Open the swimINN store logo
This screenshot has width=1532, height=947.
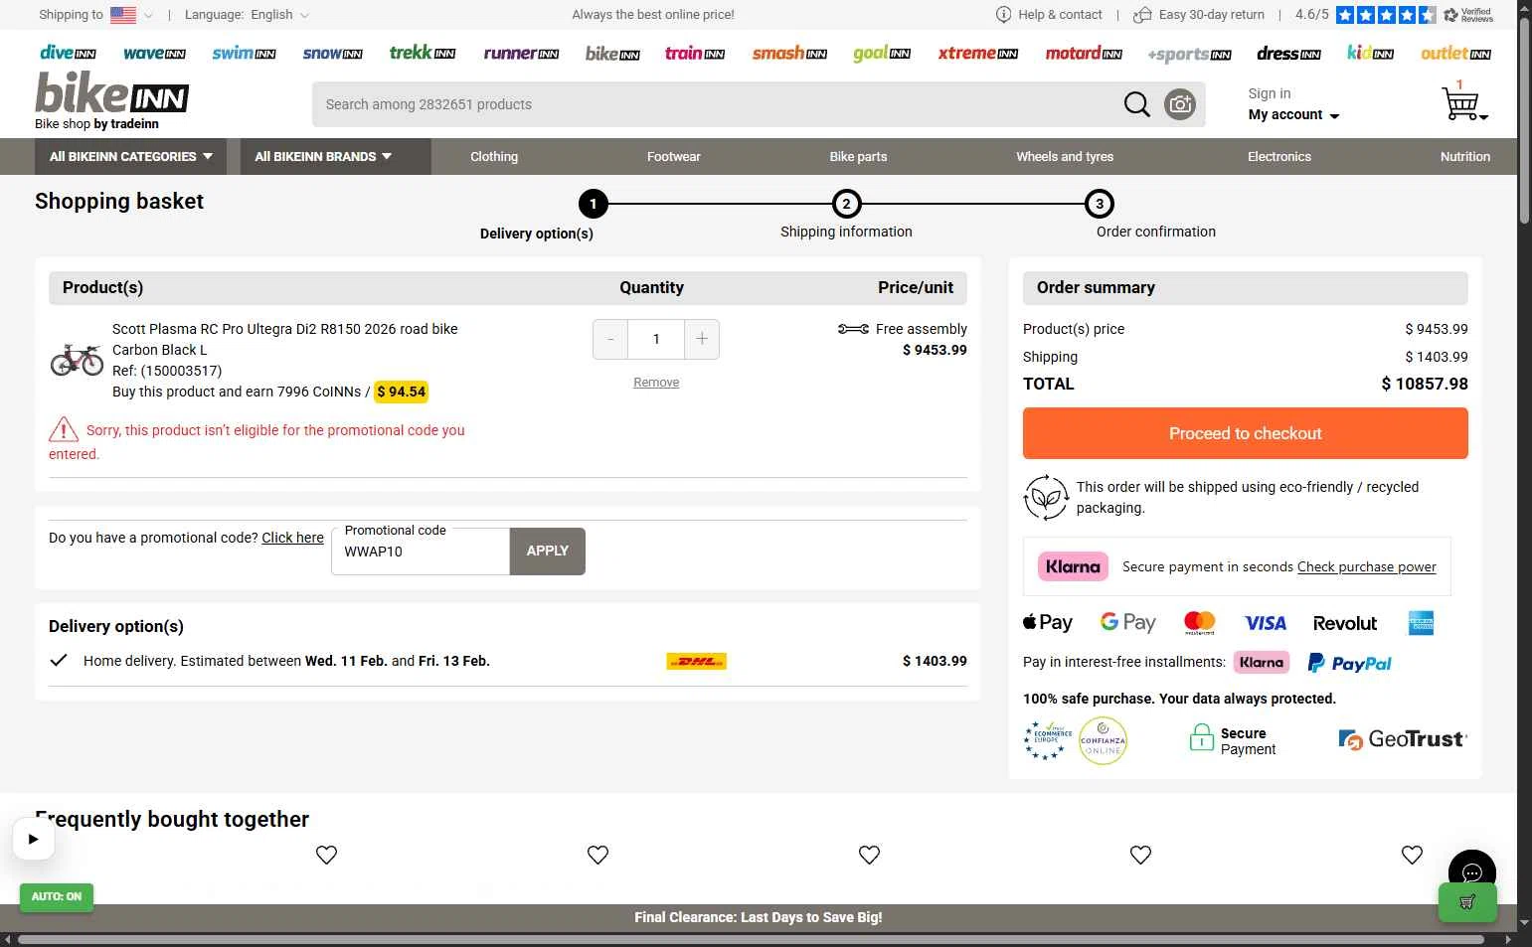(x=244, y=54)
